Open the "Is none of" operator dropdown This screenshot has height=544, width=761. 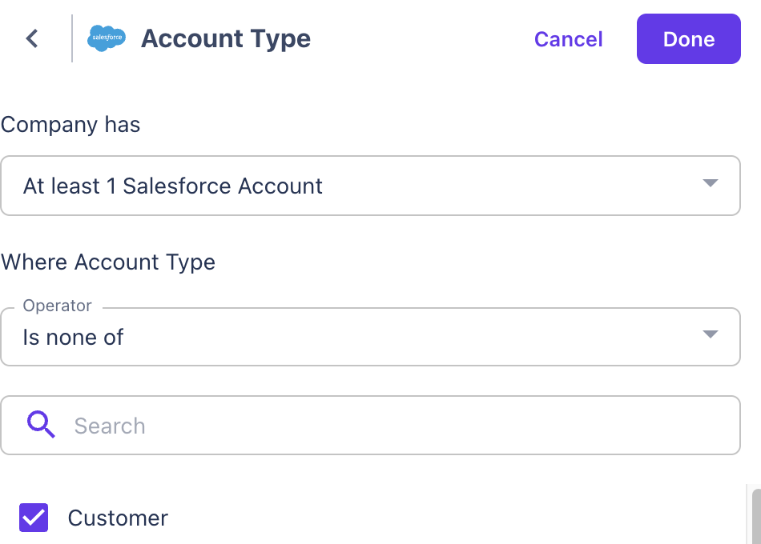[x=368, y=337]
